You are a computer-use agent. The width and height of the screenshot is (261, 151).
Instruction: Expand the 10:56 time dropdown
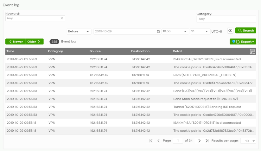(x=175, y=31)
